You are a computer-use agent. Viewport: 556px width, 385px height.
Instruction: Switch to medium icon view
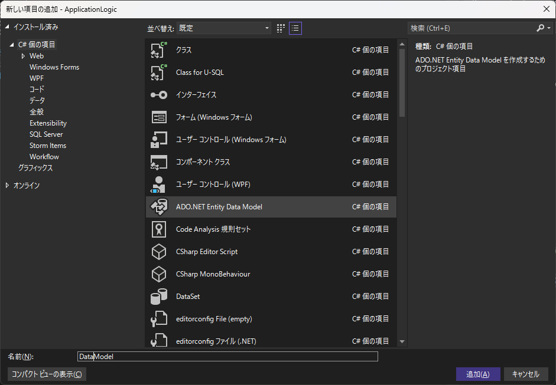click(x=280, y=28)
